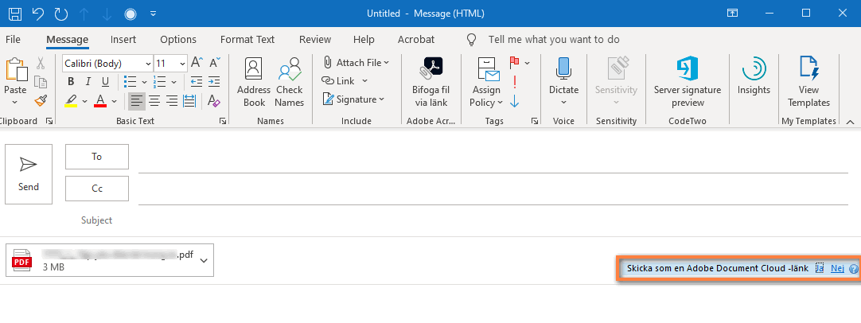Apply the yellow text highlight color
The width and height of the screenshot is (861, 323).
click(71, 101)
